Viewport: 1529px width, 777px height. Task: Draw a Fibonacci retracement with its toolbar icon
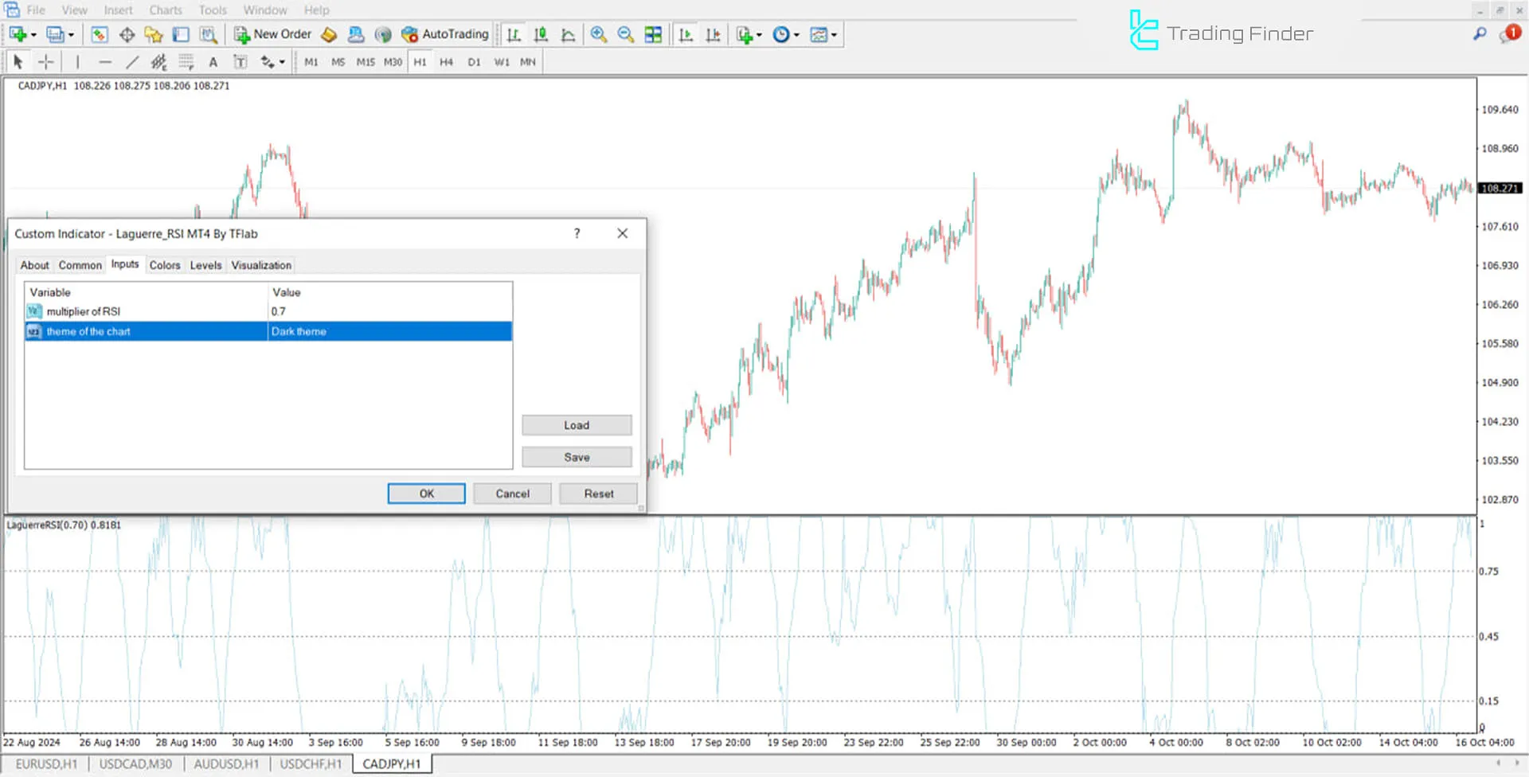coord(158,61)
